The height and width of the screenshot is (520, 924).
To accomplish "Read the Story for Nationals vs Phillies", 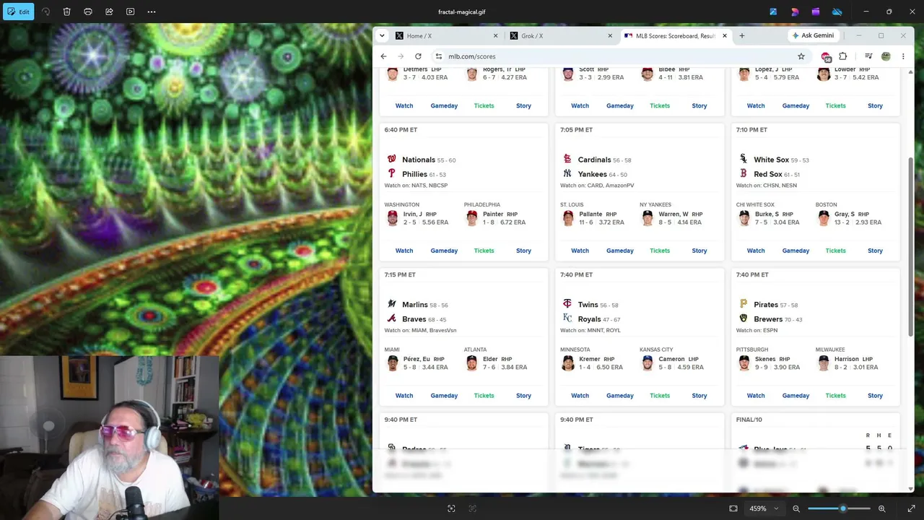I will (523, 251).
